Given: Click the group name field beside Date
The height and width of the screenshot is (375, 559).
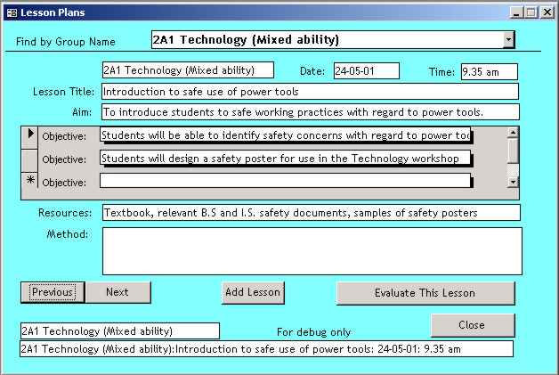Looking at the screenshot, I should tap(188, 70).
